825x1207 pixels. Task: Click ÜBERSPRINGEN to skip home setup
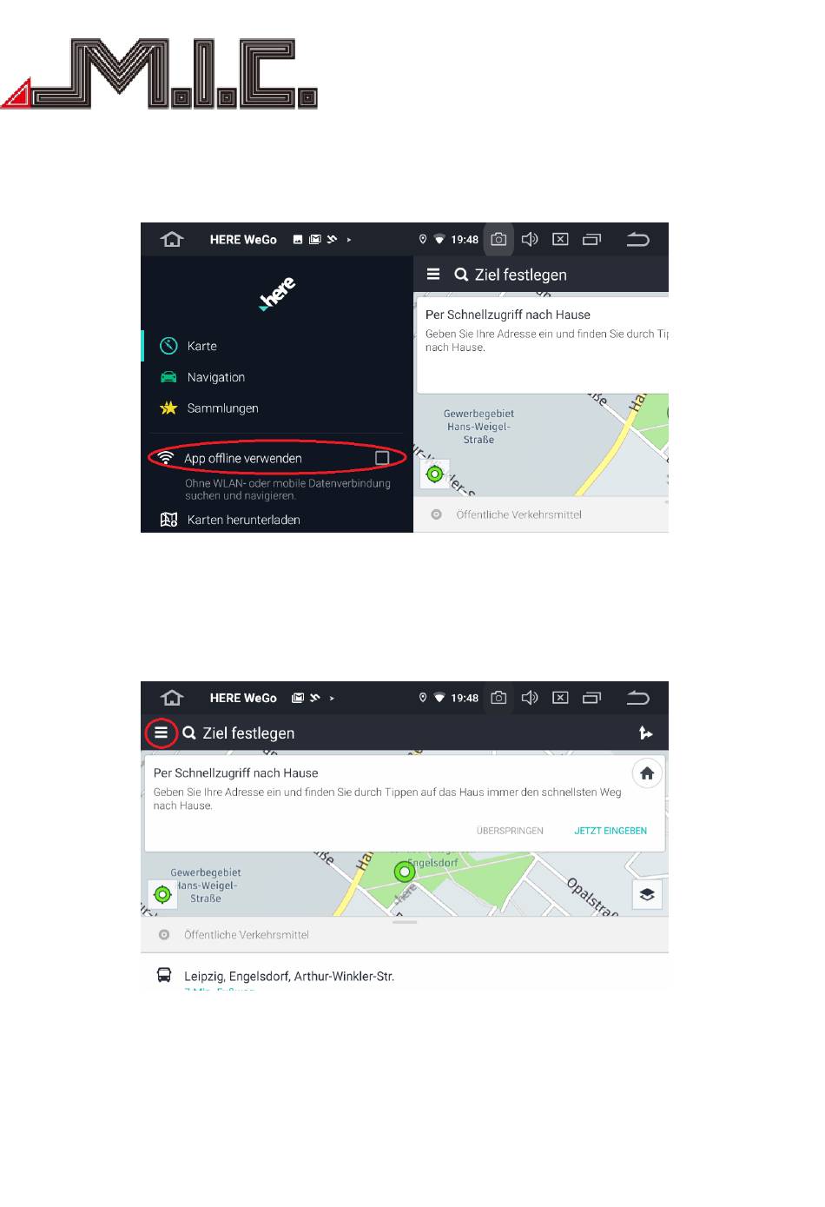click(510, 831)
